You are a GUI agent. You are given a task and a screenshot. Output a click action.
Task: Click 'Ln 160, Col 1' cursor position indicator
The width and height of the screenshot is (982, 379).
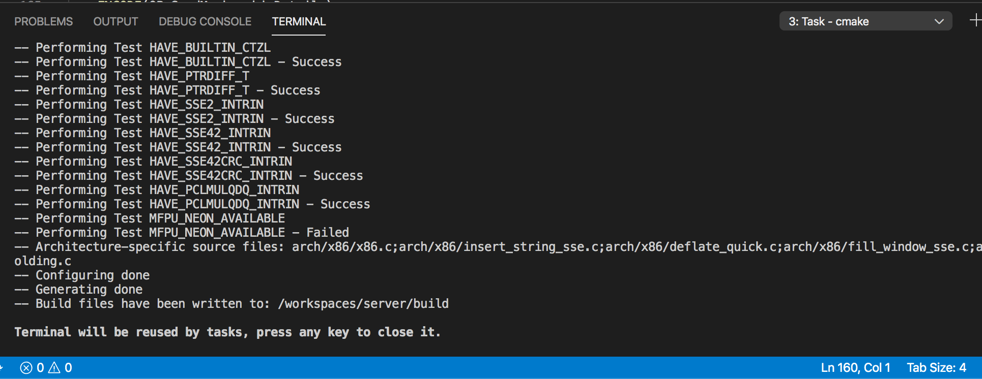point(856,368)
